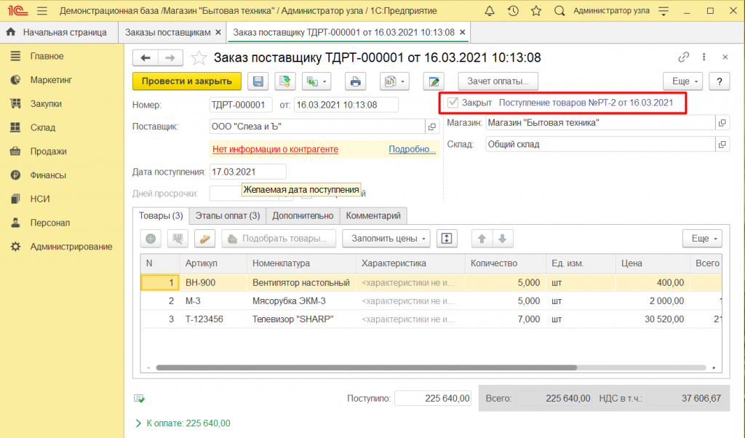Click the barcode scan icon above table
Viewport: 745px width, 438px height.
pyautogui.click(x=177, y=239)
